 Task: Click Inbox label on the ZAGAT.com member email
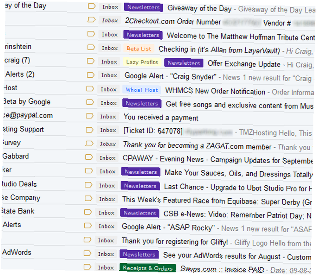coord(108,144)
